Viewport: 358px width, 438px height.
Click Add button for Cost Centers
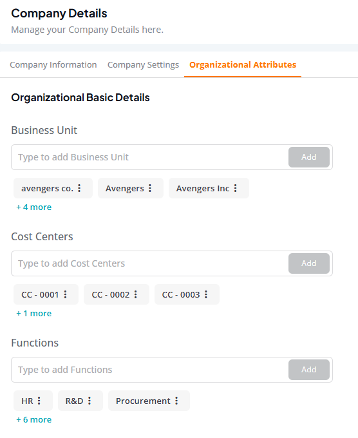tap(309, 263)
